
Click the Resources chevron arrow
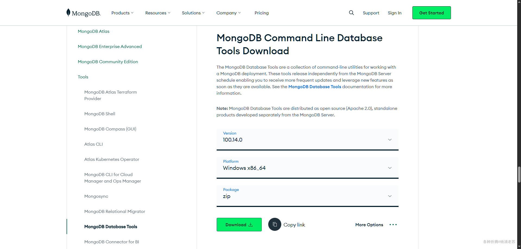point(169,13)
